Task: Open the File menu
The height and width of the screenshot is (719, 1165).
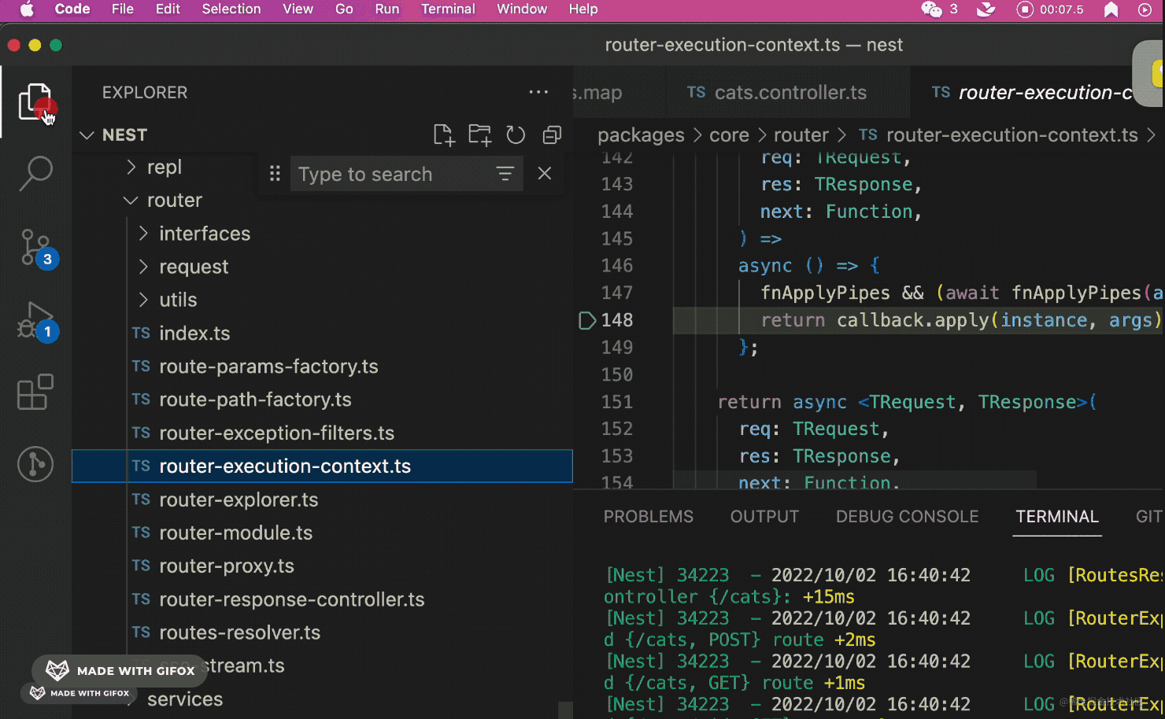Action: [x=122, y=9]
